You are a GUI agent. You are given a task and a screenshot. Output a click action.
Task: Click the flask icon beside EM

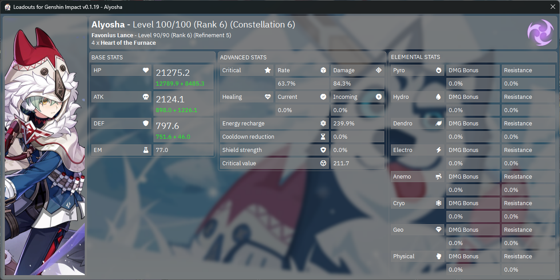tap(146, 150)
